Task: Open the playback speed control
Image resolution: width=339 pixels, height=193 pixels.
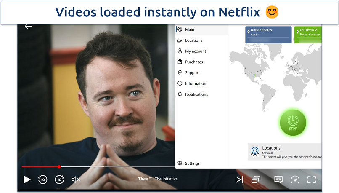Action: click(x=295, y=180)
